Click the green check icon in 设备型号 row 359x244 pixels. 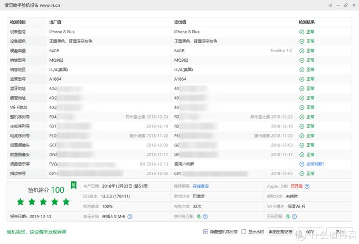pyautogui.click(x=302, y=32)
